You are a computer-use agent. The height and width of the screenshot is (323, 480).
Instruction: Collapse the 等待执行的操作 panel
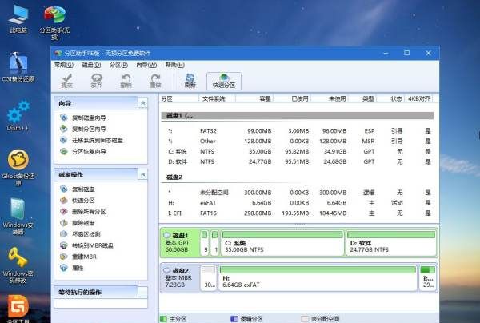click(142, 292)
